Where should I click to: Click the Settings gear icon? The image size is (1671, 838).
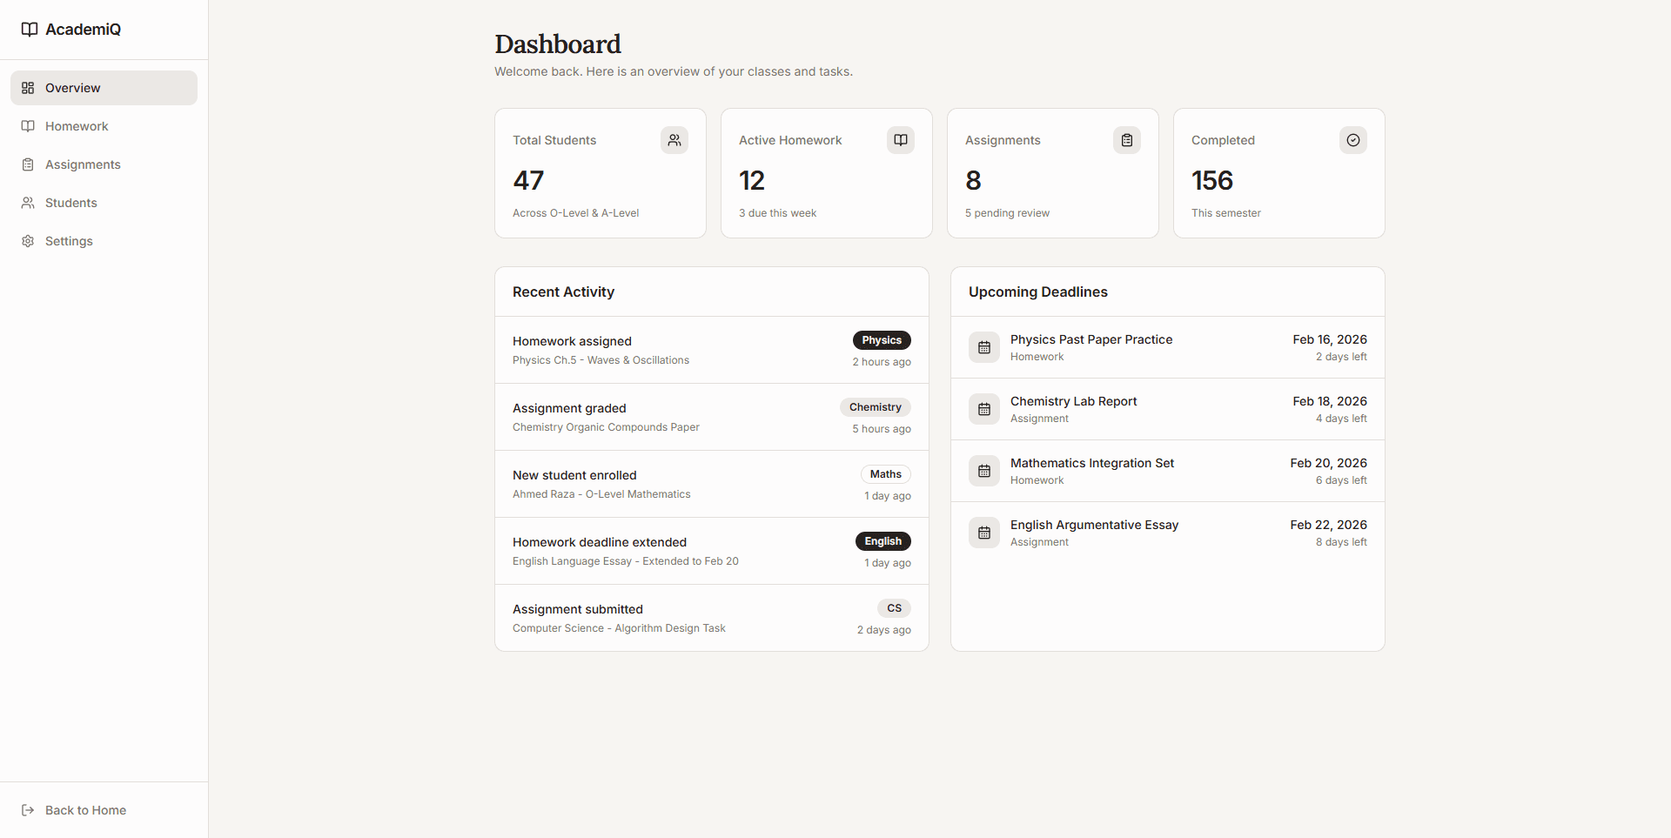pos(28,241)
